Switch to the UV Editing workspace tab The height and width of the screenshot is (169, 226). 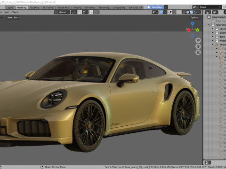[48, 8]
